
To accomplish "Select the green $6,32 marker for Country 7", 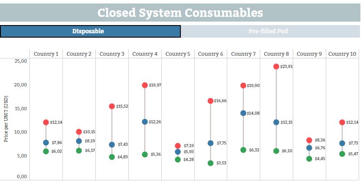I will tap(243, 150).
